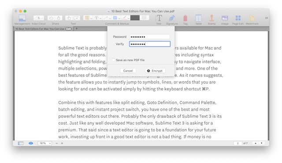Screen dimensions: 282x163
Task: Expand strikethrough tool options arrow
Action: [x=101, y=19]
